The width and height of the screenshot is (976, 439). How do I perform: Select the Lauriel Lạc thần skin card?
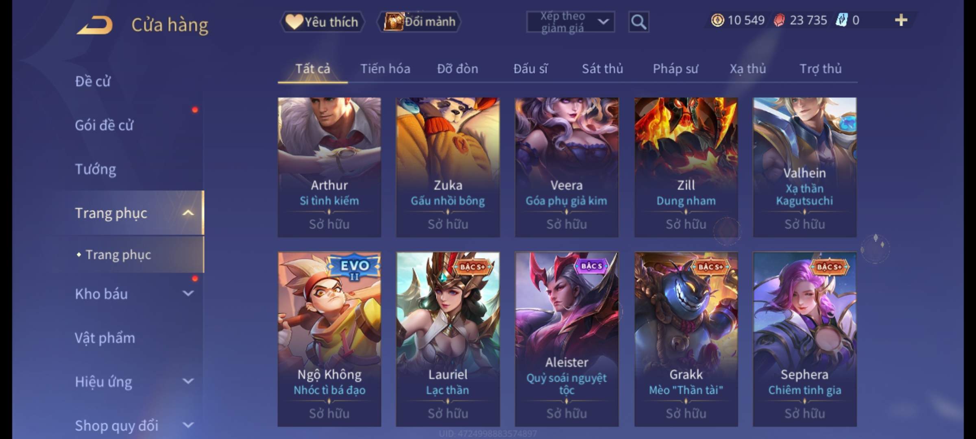pyautogui.click(x=448, y=339)
